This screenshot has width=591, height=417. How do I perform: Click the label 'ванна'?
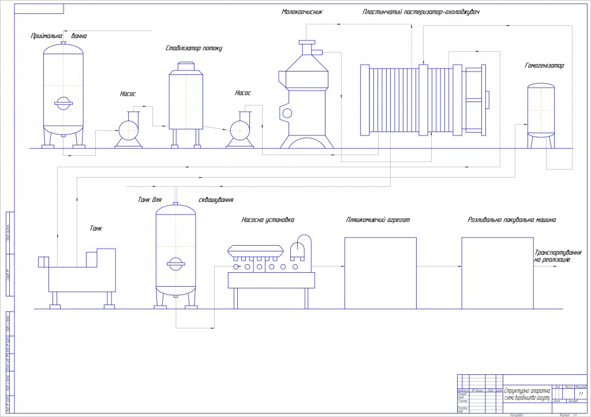pos(78,36)
